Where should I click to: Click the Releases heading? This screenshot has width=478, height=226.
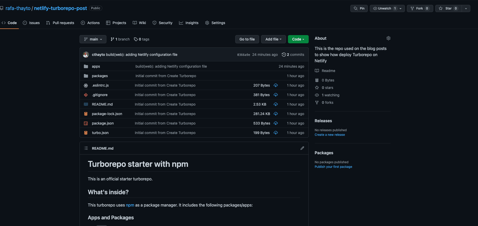[323, 121]
